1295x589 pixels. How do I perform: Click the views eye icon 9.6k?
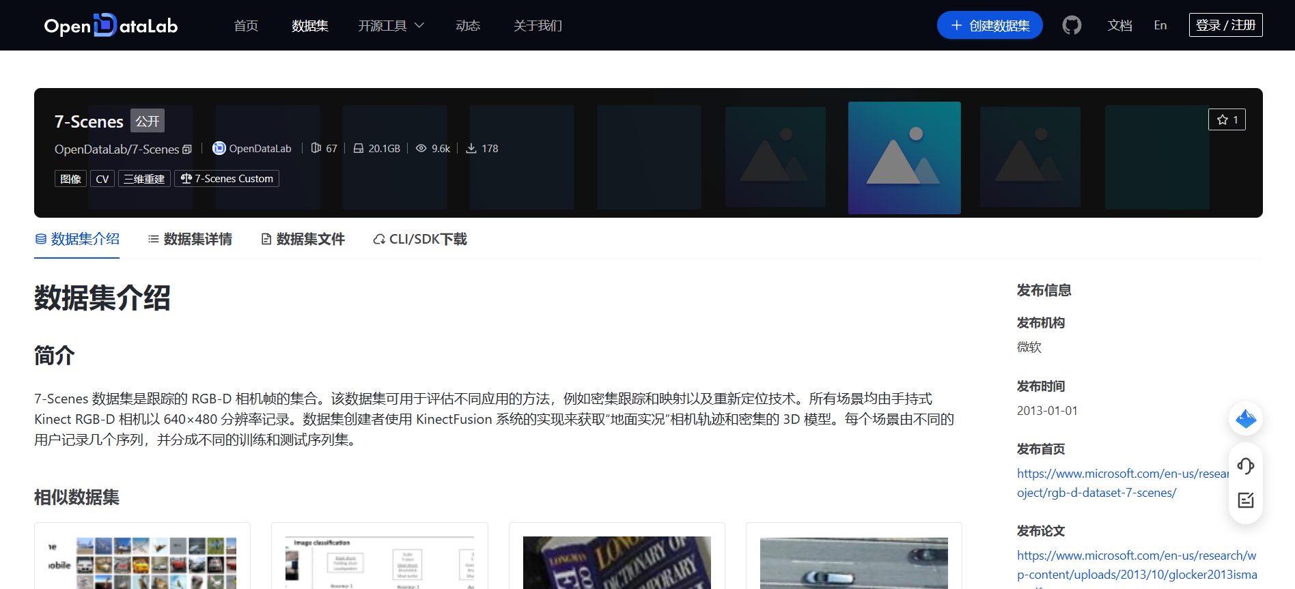421,148
